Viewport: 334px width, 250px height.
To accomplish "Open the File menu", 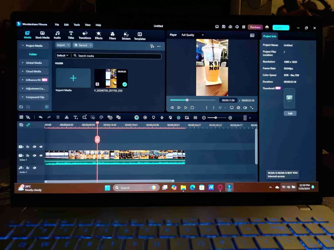I will click(x=57, y=25).
